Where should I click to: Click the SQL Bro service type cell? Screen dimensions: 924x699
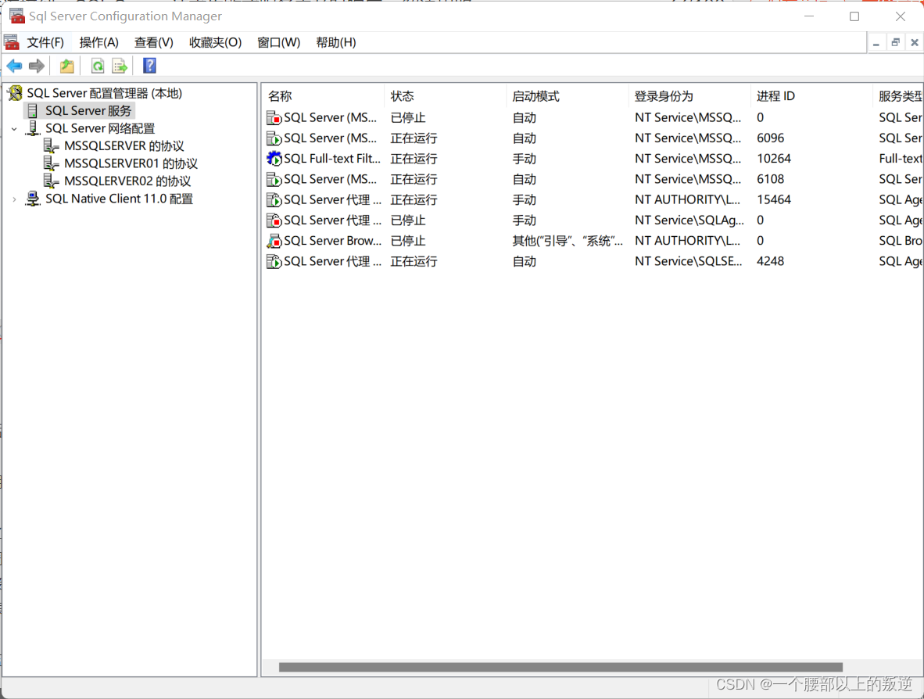pos(900,241)
